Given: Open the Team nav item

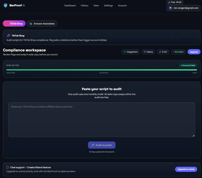Looking at the screenshot, I should (x=96, y=6).
